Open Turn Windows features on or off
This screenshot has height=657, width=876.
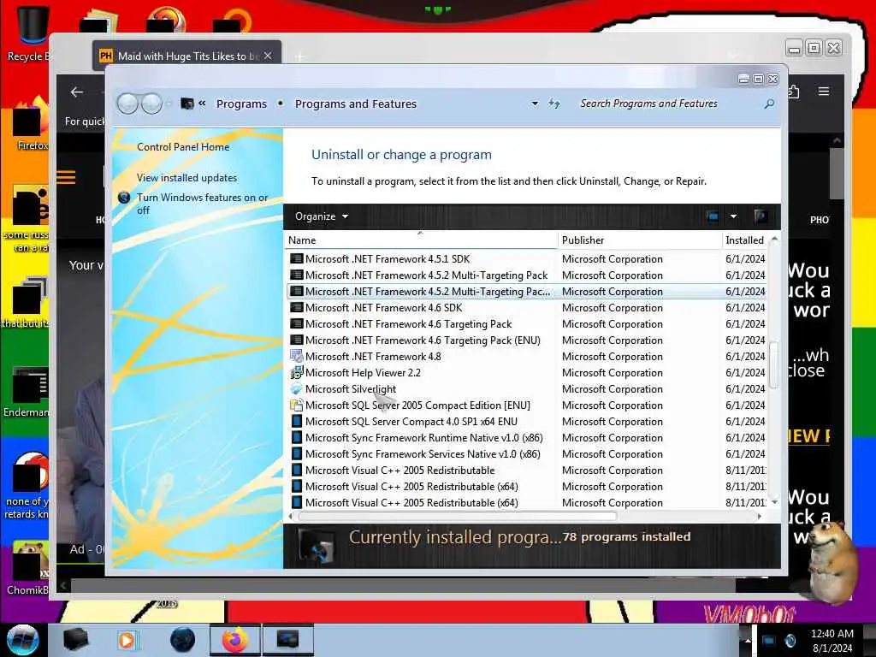point(202,204)
